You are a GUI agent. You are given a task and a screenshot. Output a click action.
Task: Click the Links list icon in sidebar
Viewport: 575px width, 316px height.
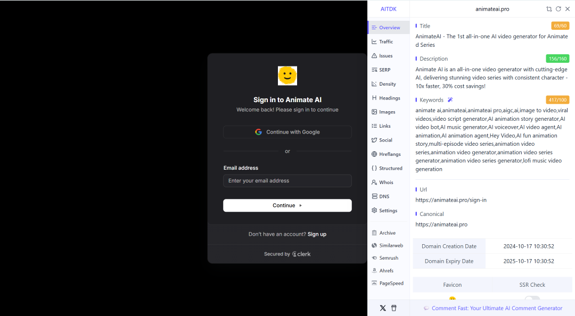coord(374,126)
